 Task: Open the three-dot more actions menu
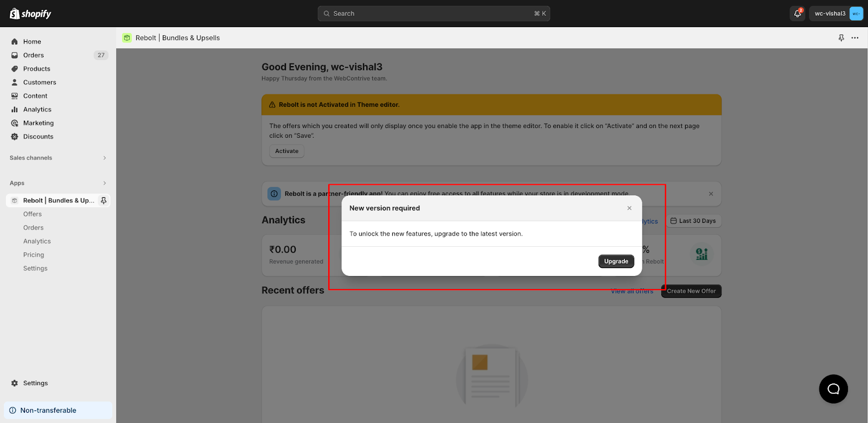coord(855,38)
